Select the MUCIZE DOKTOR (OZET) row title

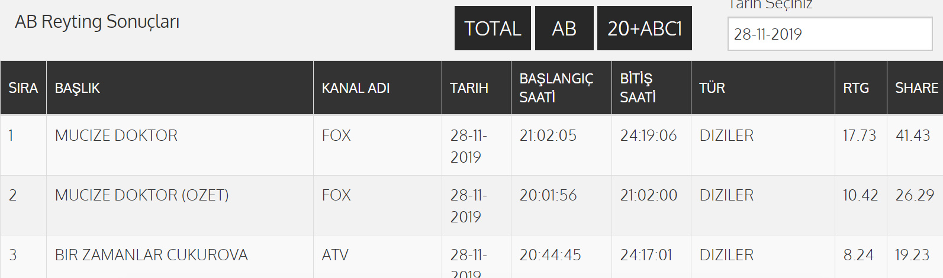click(141, 195)
